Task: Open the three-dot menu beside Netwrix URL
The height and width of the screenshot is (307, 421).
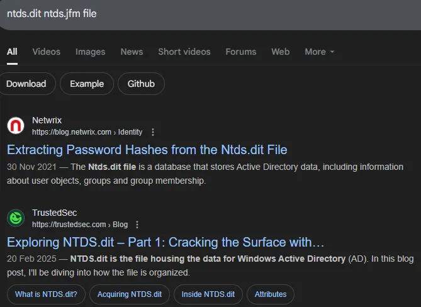Action: click(x=153, y=132)
